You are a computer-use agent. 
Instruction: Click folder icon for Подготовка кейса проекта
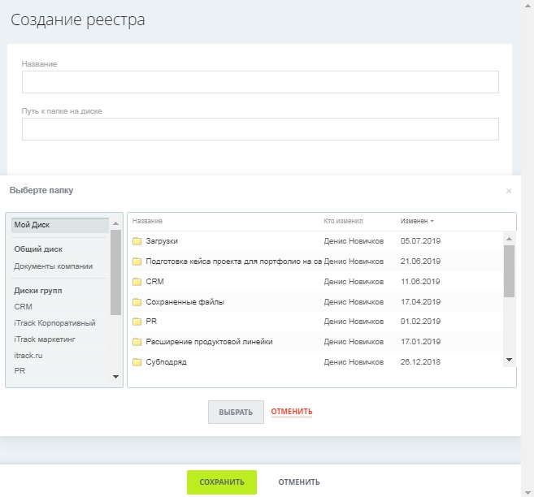tap(137, 261)
